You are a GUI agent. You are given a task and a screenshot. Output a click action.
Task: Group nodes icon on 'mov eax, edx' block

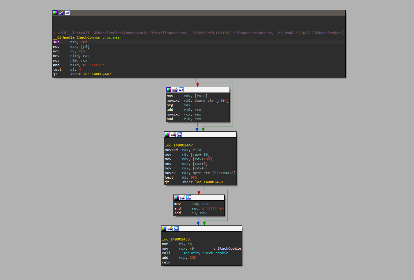pos(189,198)
